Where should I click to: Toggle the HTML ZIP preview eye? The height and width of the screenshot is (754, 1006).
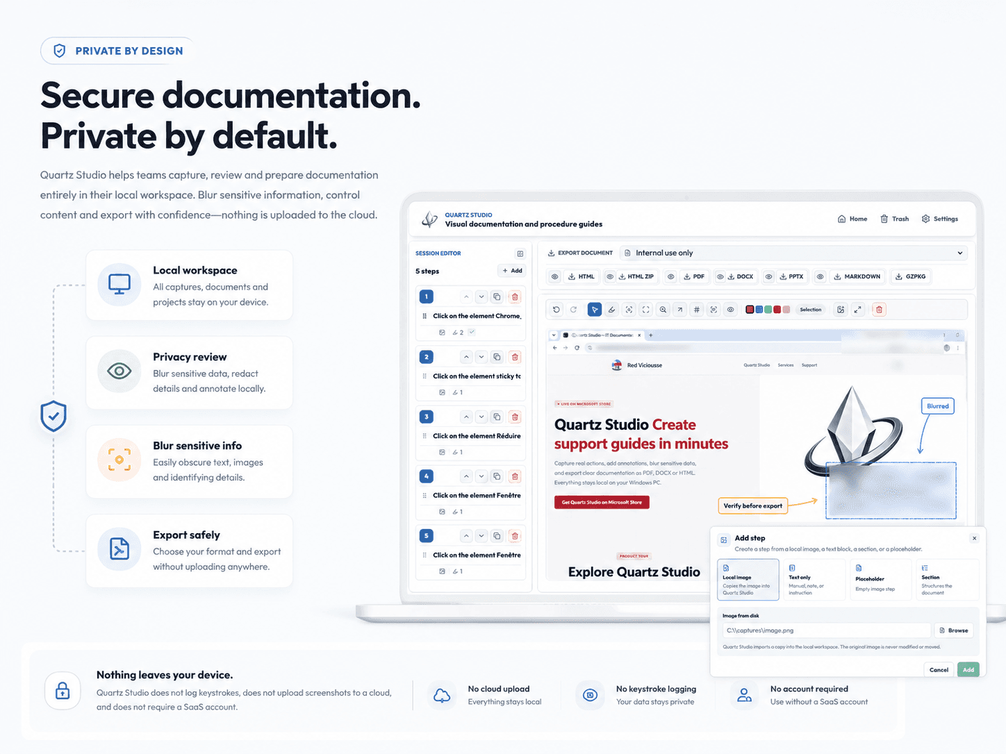(610, 276)
